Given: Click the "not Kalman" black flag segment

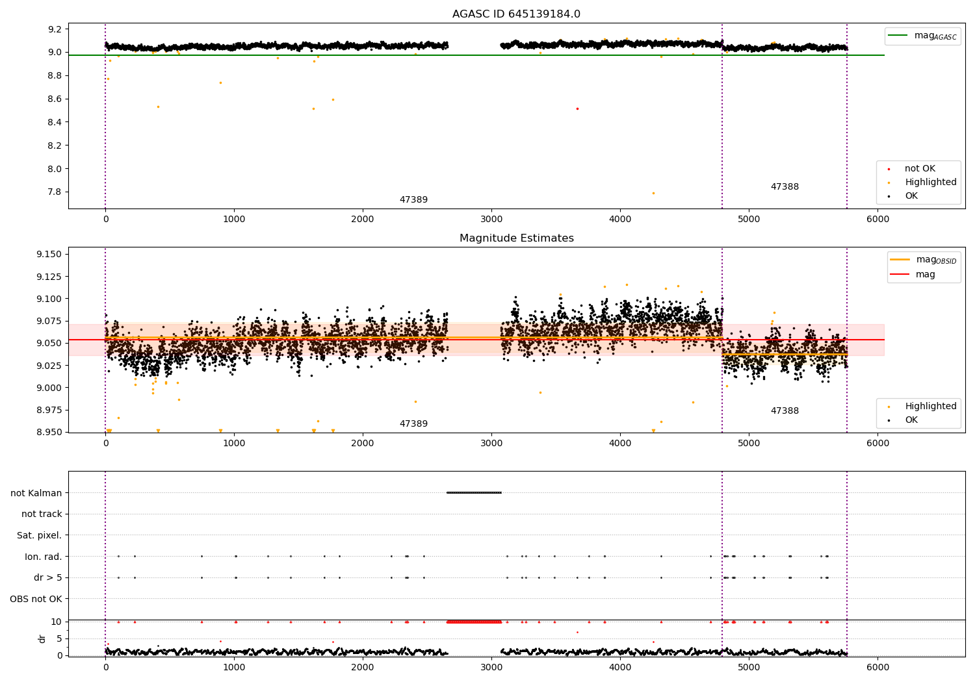Looking at the screenshot, I should coord(474,492).
